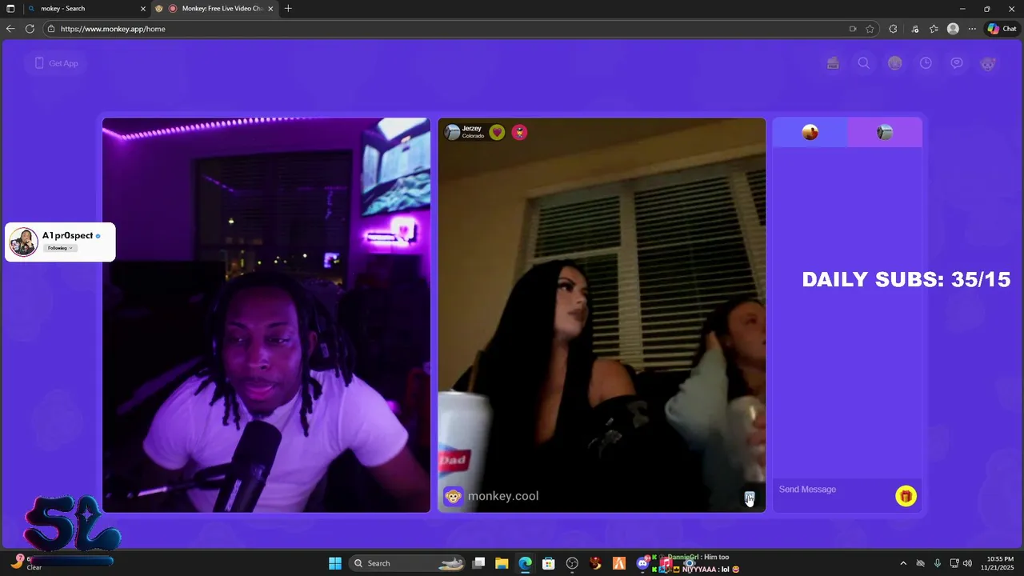The image size is (1024, 576).
Task: Open the Monkey search magnifier icon
Action: [864, 63]
